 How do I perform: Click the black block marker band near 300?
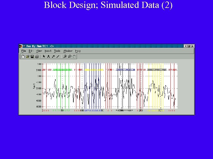click(x=157, y=70)
